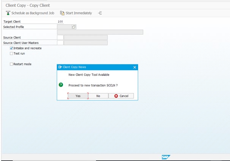Click the Source Client User Masters field
This screenshot has height=161, width=230.
(60, 43)
